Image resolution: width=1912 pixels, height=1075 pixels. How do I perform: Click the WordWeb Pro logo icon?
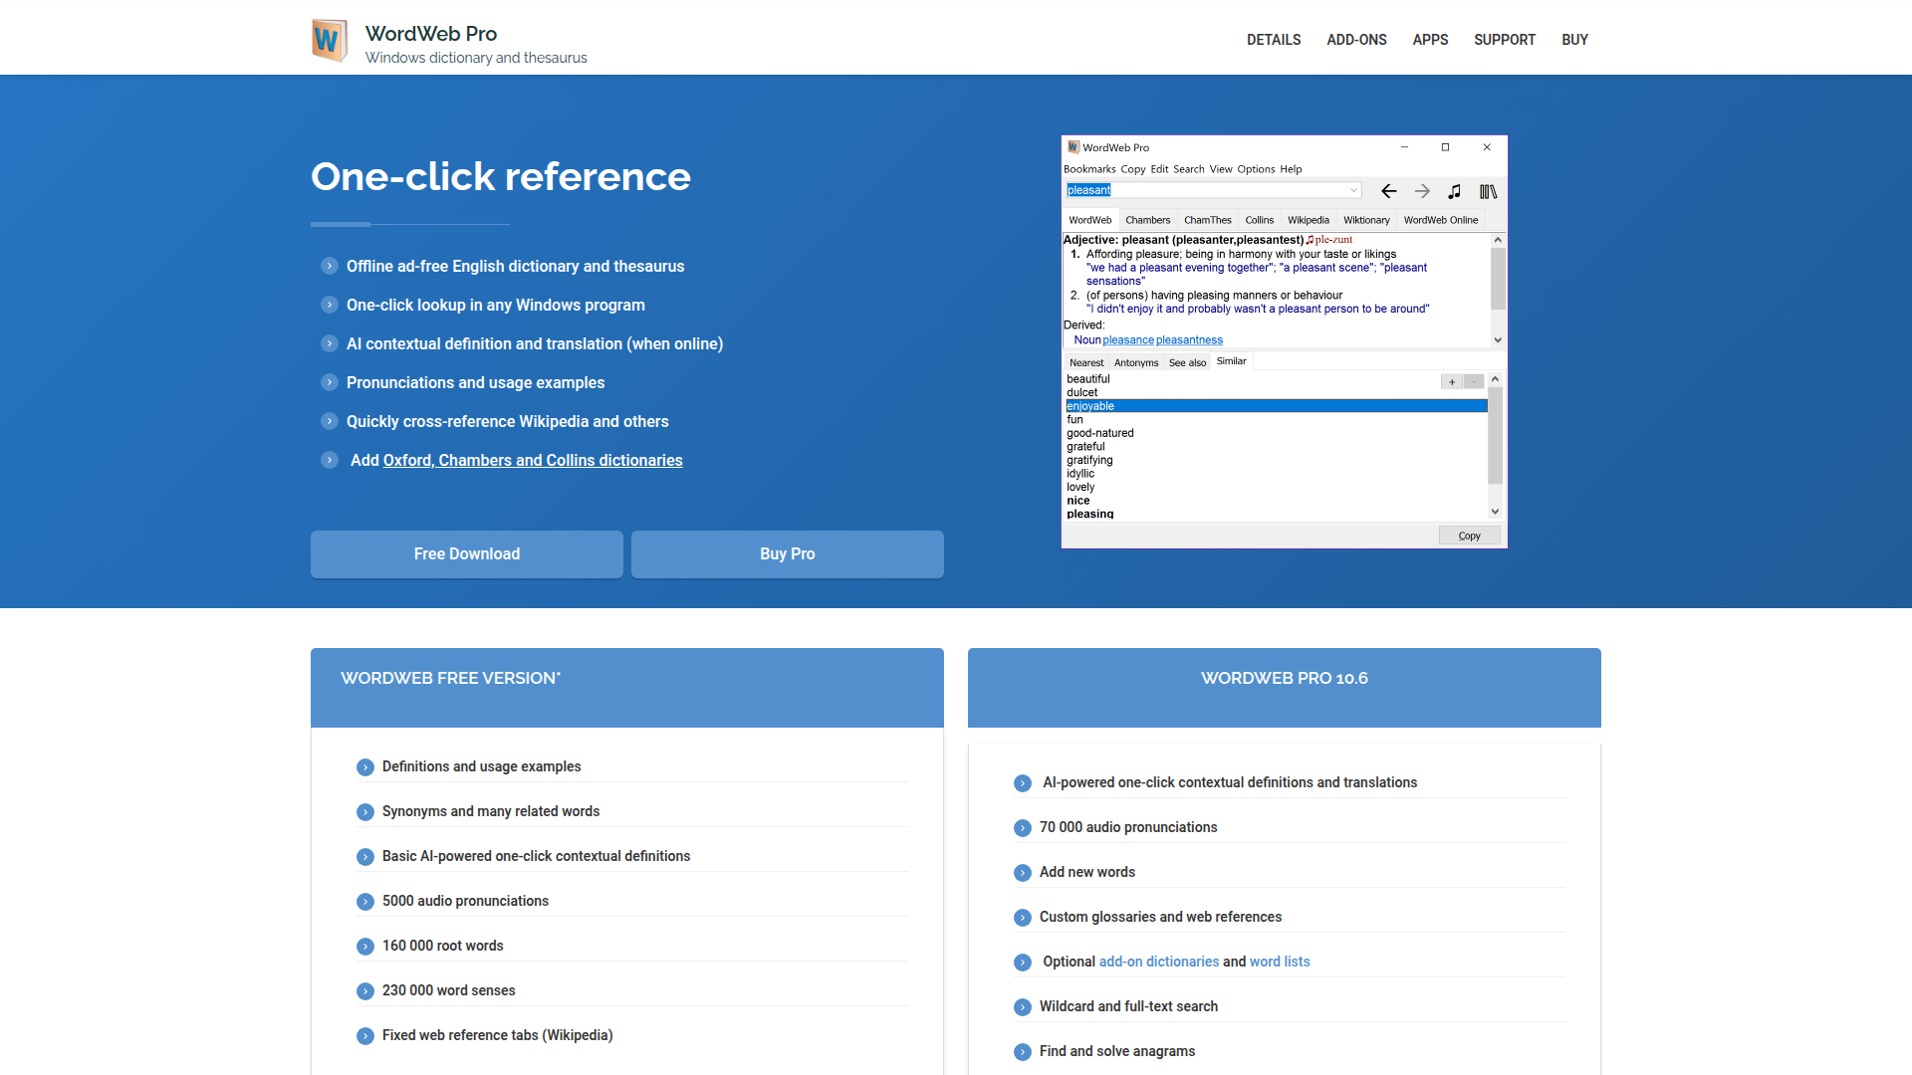[x=330, y=41]
